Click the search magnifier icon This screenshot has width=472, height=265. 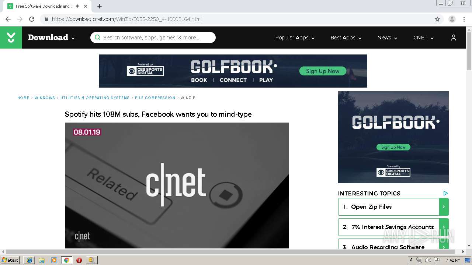(97, 38)
